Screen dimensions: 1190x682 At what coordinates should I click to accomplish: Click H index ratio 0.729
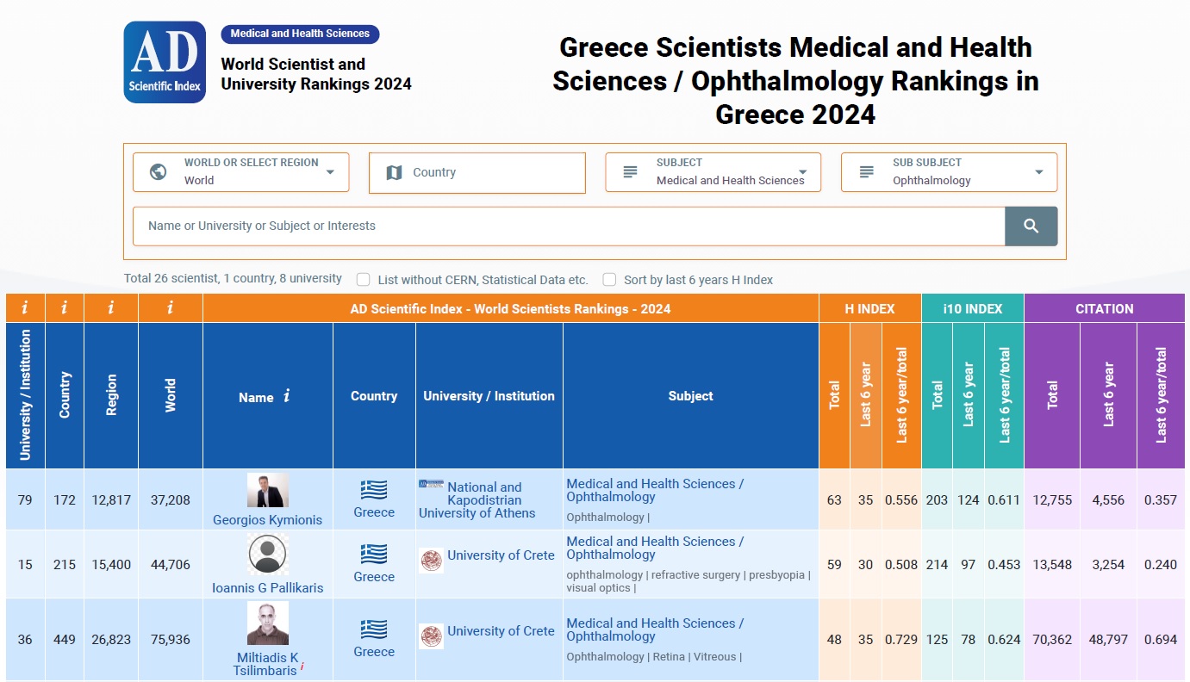901,640
